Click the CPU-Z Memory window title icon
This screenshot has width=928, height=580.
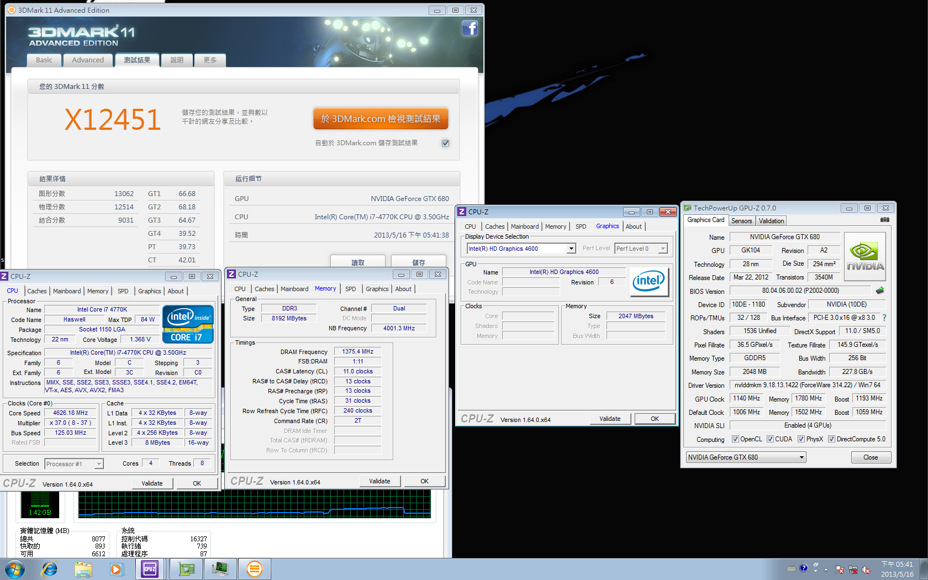232,274
